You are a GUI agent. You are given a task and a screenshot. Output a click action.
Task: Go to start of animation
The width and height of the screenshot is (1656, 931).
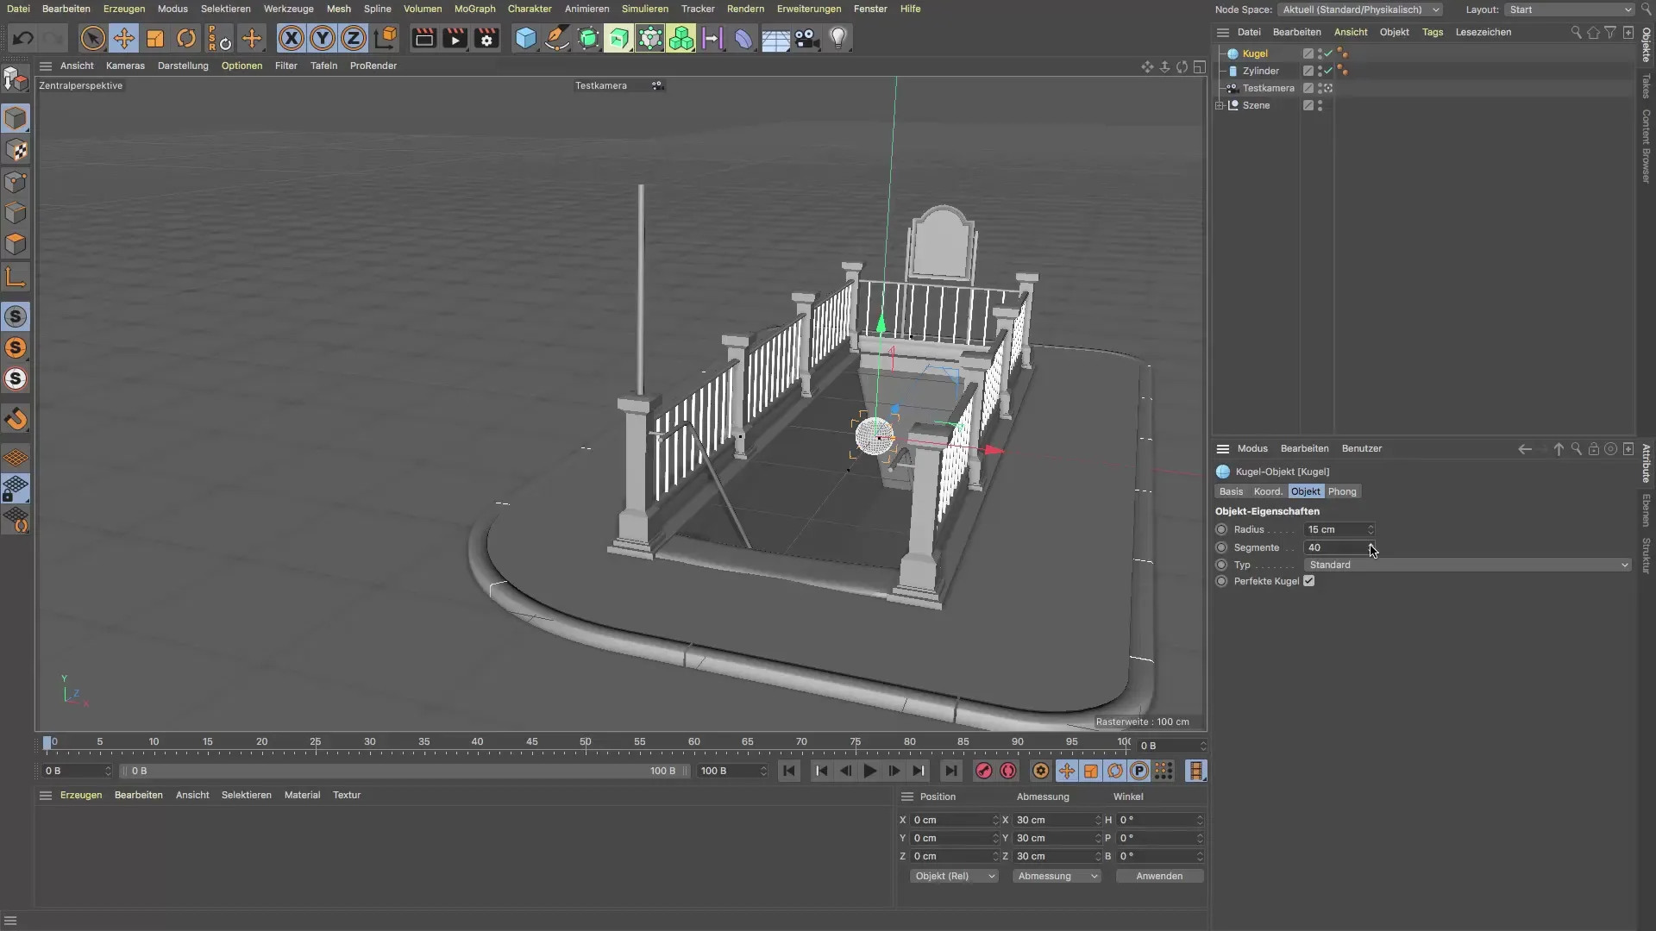tap(788, 771)
